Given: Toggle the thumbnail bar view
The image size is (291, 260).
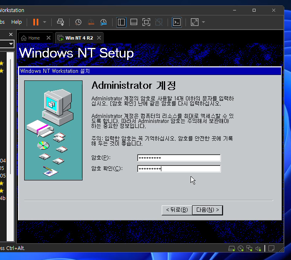Looking at the screenshot, I should 134,22.
